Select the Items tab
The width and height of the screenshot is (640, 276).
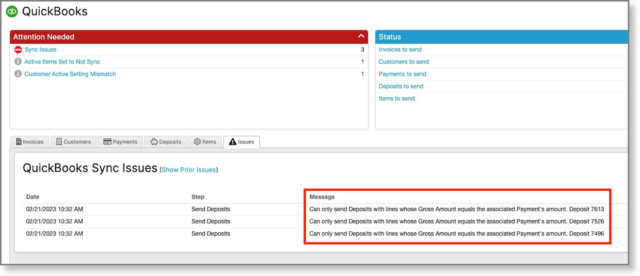tap(205, 142)
